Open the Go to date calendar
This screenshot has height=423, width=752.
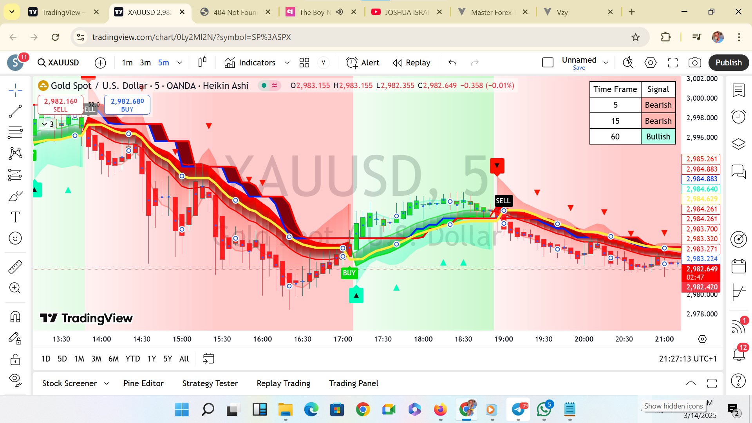(x=208, y=358)
